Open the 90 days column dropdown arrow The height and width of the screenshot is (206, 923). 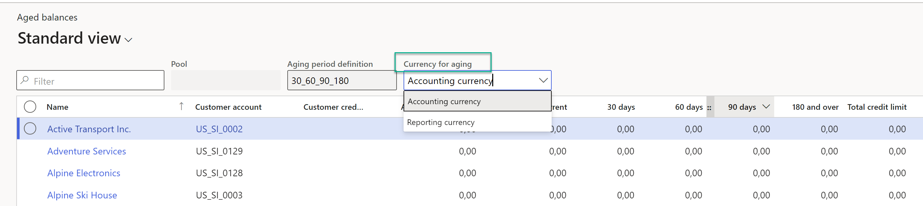[766, 107]
